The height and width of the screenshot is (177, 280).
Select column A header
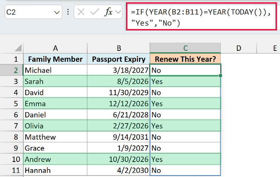55,48
